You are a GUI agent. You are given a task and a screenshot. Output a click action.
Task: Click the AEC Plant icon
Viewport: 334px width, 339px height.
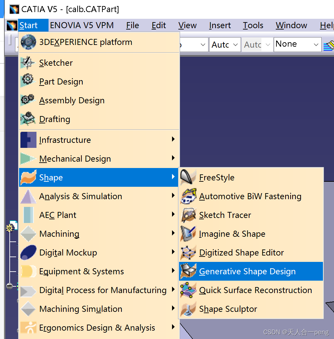(28, 215)
